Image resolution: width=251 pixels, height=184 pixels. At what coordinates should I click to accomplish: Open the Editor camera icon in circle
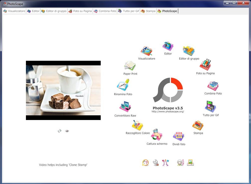(x=168, y=46)
